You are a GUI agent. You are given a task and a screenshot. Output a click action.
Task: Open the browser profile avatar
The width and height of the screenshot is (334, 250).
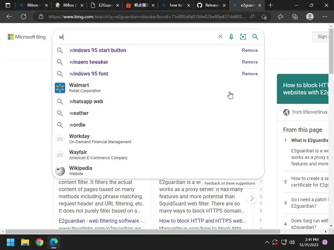[310, 17]
